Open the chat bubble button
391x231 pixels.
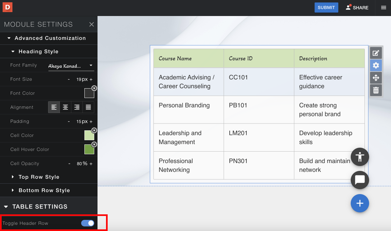click(360, 180)
